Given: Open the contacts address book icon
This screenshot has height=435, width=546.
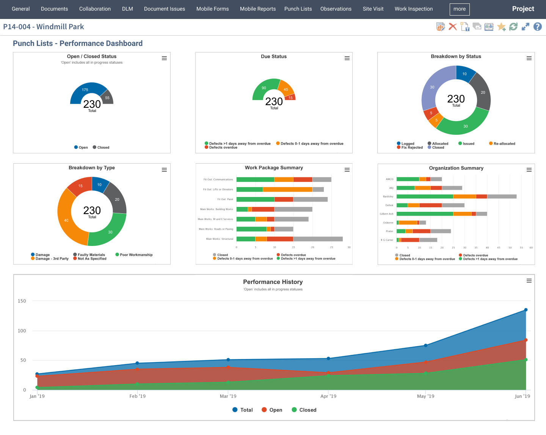Looking at the screenshot, I should [489, 27].
